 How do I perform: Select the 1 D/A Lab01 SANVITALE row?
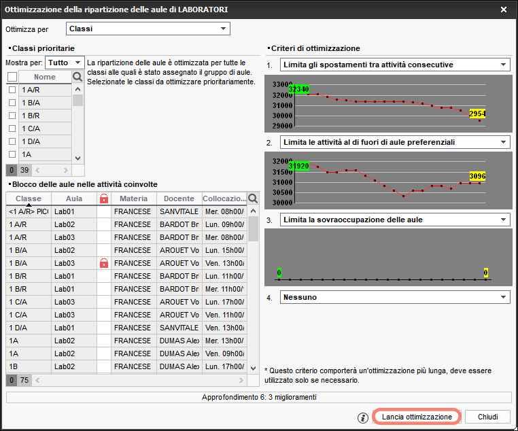click(x=126, y=328)
